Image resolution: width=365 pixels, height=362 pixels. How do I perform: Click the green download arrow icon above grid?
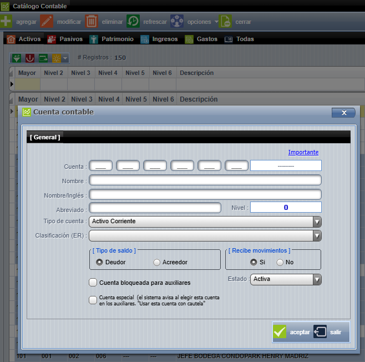[x=17, y=58]
